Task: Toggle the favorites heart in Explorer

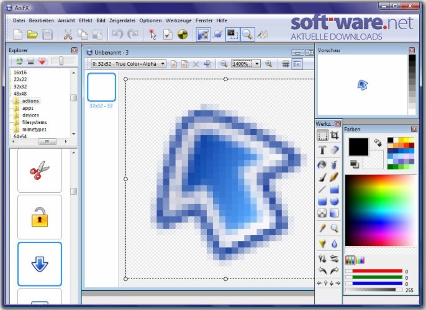Action: [42, 61]
